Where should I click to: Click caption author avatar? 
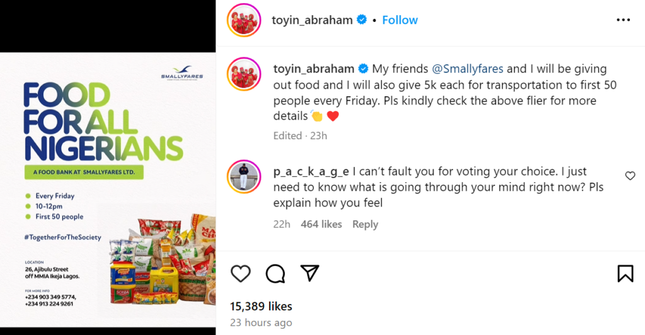243,73
